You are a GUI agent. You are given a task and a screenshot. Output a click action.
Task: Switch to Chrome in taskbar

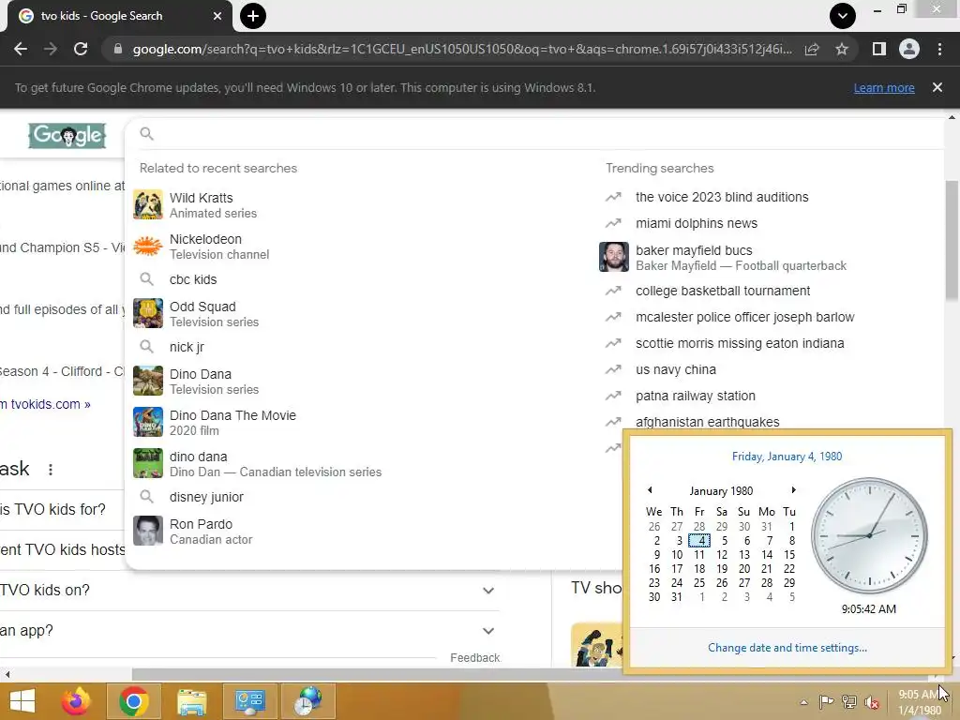[134, 701]
